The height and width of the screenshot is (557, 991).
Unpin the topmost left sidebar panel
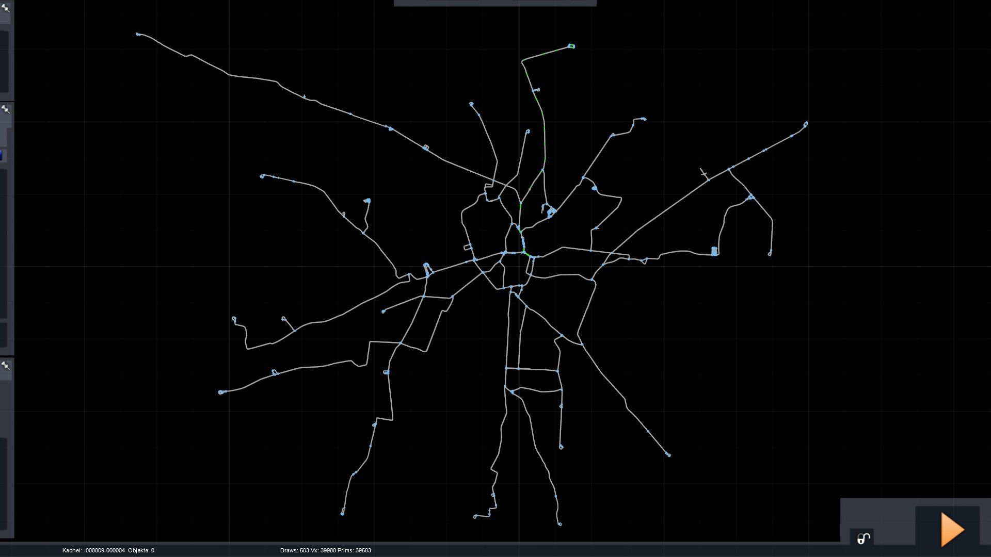click(x=6, y=8)
